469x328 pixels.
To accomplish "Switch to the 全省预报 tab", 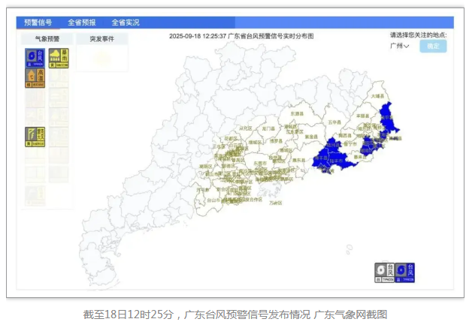I will [81, 23].
